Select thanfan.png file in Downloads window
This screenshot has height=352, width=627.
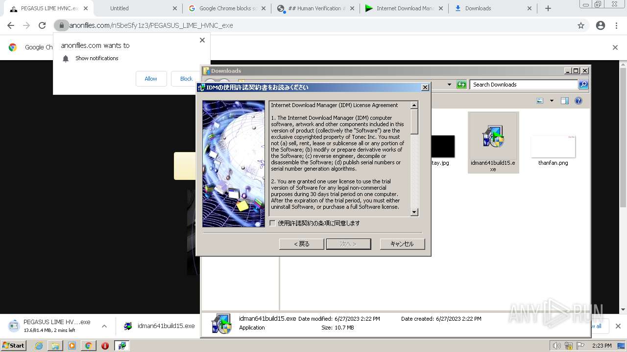click(x=553, y=151)
